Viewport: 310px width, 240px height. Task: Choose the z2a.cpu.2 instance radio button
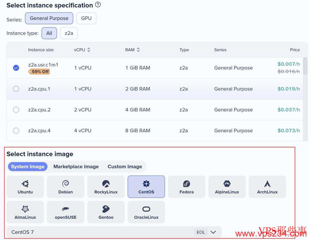(x=16, y=110)
